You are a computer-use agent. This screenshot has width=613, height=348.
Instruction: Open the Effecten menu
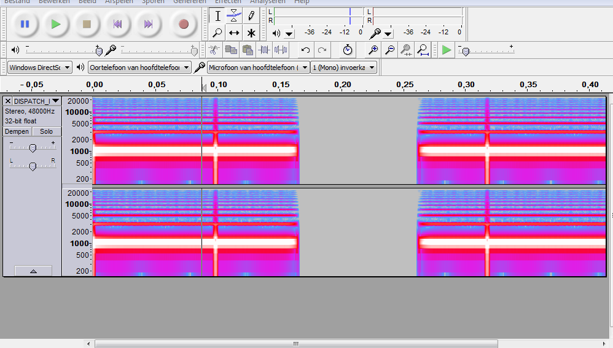pos(228,2)
